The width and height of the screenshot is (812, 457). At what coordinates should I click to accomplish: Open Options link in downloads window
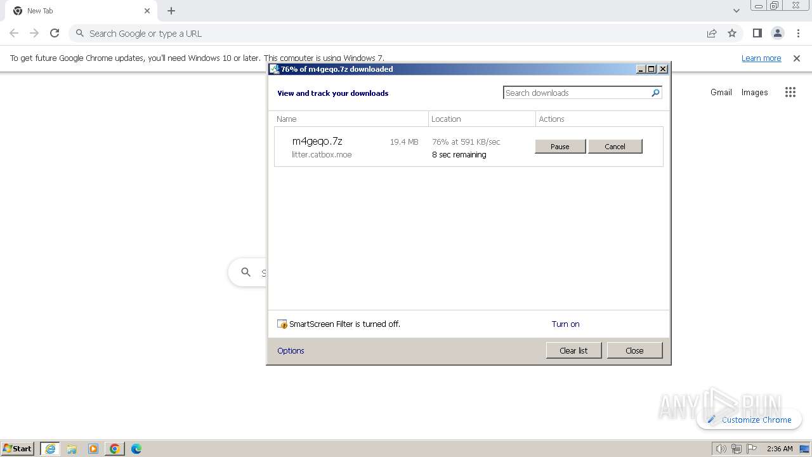tap(291, 350)
